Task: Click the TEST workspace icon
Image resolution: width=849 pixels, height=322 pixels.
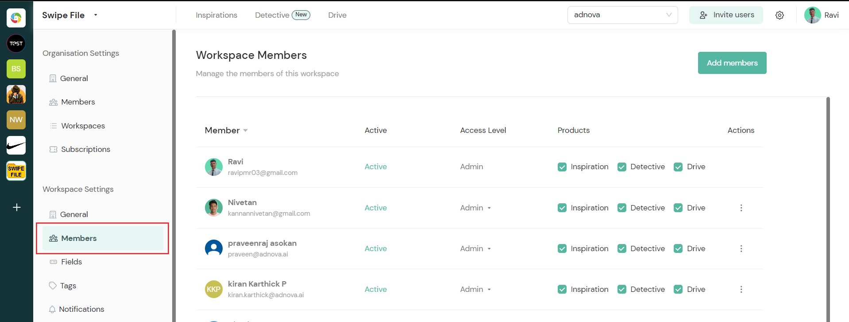Action: (x=16, y=43)
